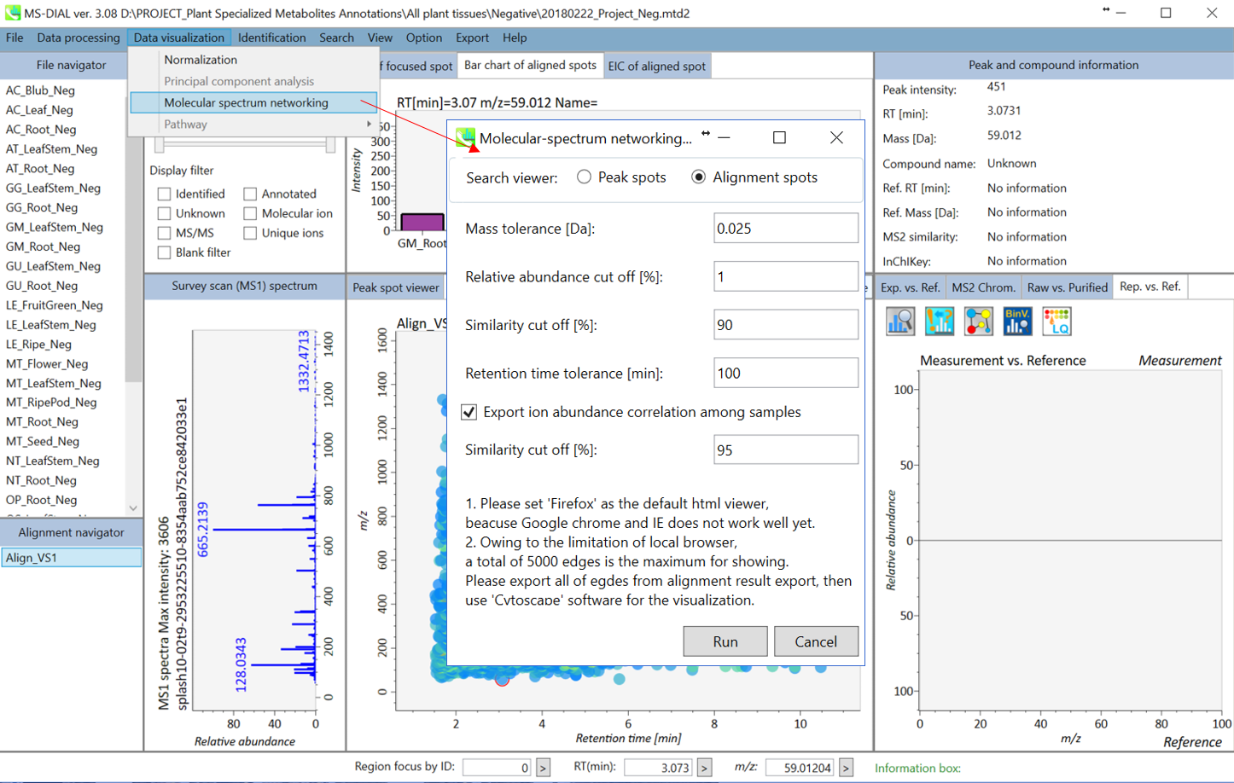The image size is (1234, 783).
Task: Click Cancel in networking dialog
Action: coord(816,641)
